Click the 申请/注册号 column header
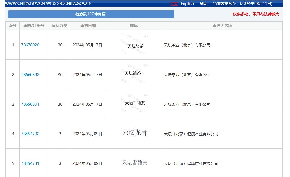Image resolution: width=290 pixels, height=177 pixels. (x=34, y=26)
